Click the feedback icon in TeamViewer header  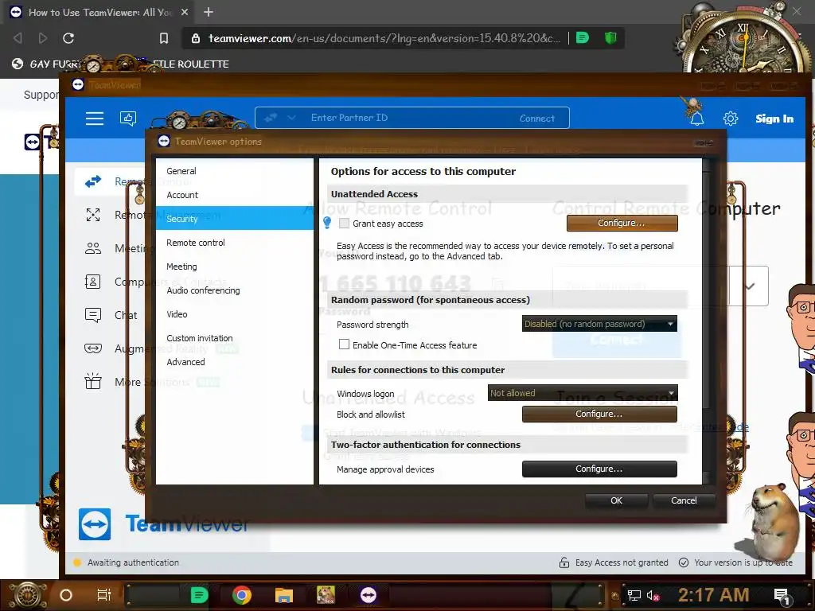(128, 119)
